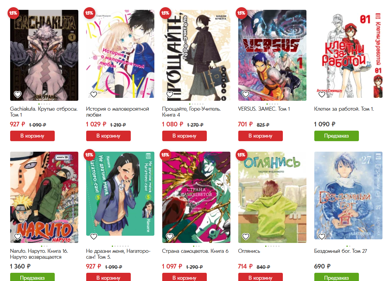The height and width of the screenshot is (281, 391).
Task: Open the Оглянись book cover thumbnail
Action: click(272, 197)
